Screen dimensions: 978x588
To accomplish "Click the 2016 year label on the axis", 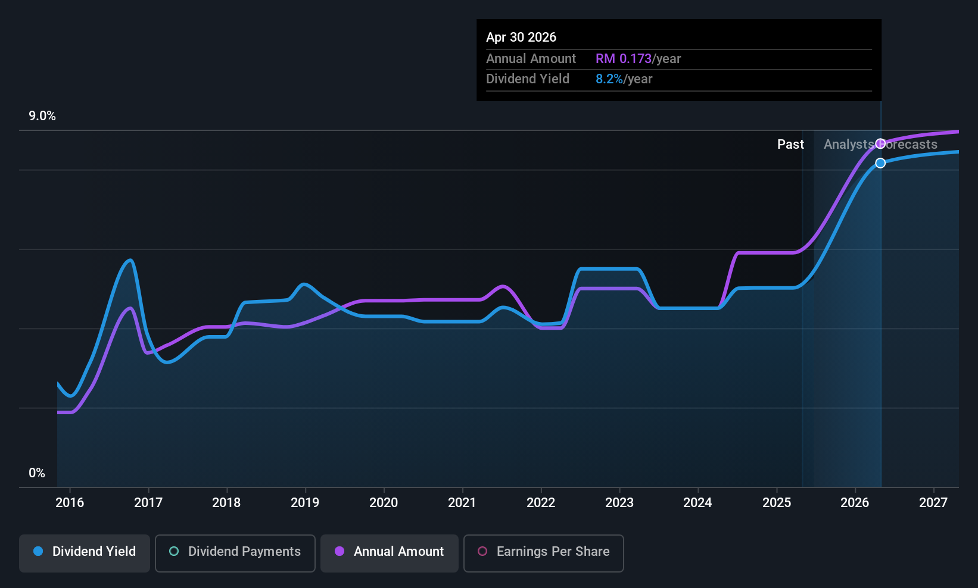I will [70, 502].
